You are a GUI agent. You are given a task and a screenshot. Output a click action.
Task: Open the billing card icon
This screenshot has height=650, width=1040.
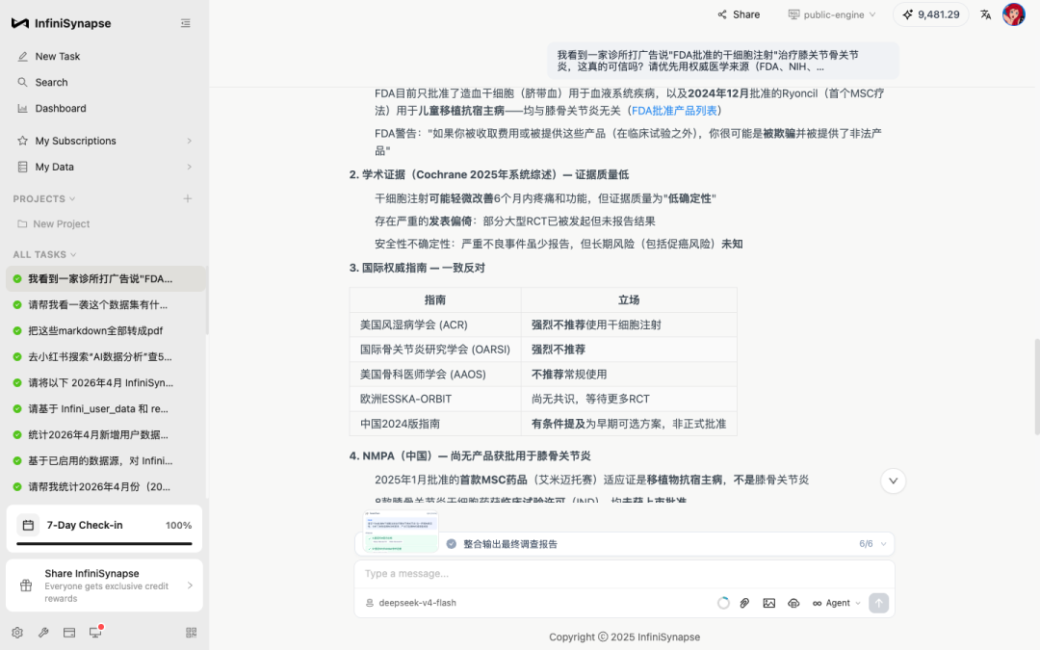(x=69, y=633)
